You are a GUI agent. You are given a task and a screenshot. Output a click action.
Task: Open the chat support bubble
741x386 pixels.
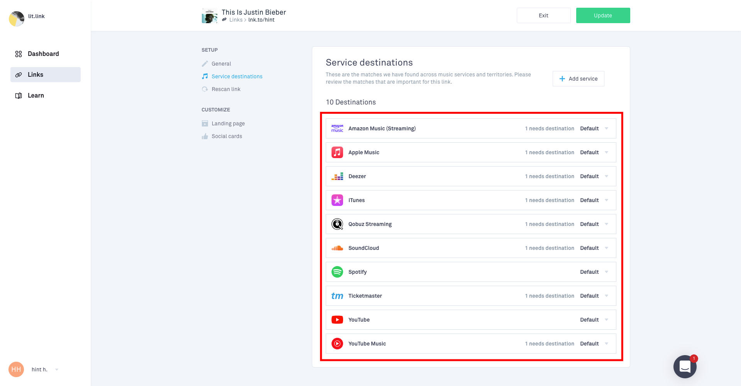point(685,366)
